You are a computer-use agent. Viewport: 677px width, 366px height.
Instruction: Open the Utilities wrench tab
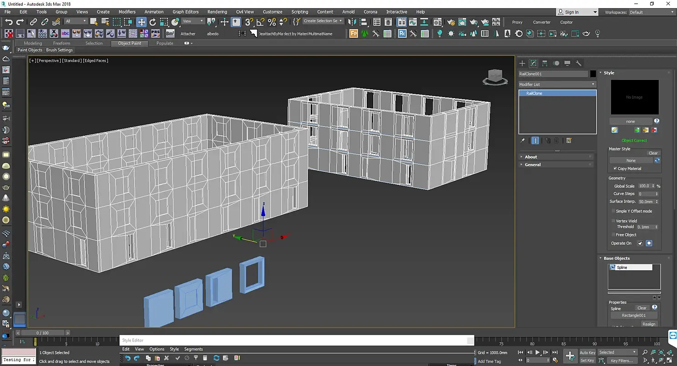tap(579, 63)
